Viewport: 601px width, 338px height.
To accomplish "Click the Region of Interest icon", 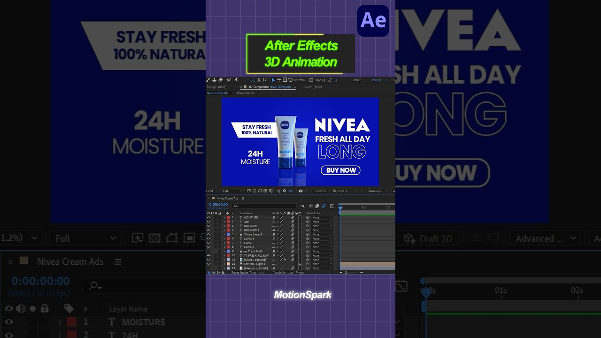I will click(x=265, y=191).
